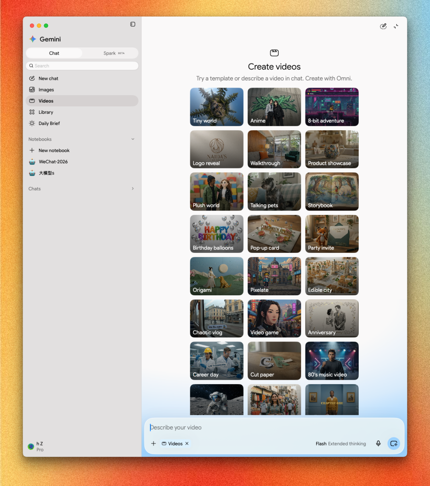Click the temporary chat icon at top right
The height and width of the screenshot is (486, 430).
pyautogui.click(x=383, y=26)
